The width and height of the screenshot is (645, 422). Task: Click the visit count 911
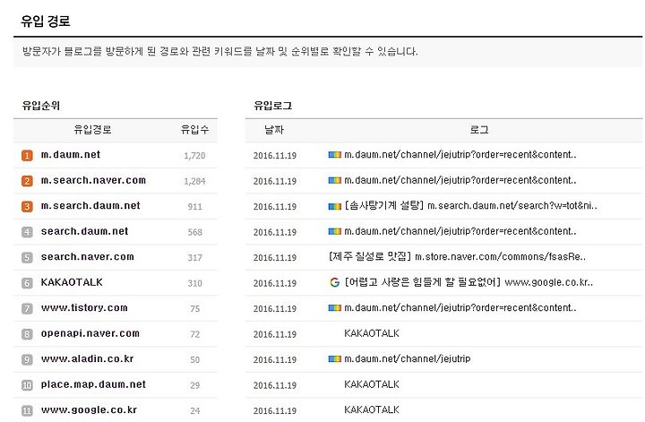click(x=194, y=206)
